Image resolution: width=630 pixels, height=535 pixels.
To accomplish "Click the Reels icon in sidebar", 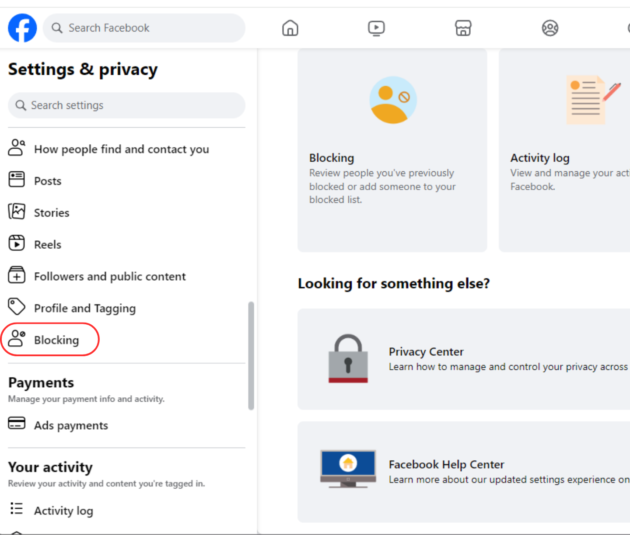I will 17,243.
